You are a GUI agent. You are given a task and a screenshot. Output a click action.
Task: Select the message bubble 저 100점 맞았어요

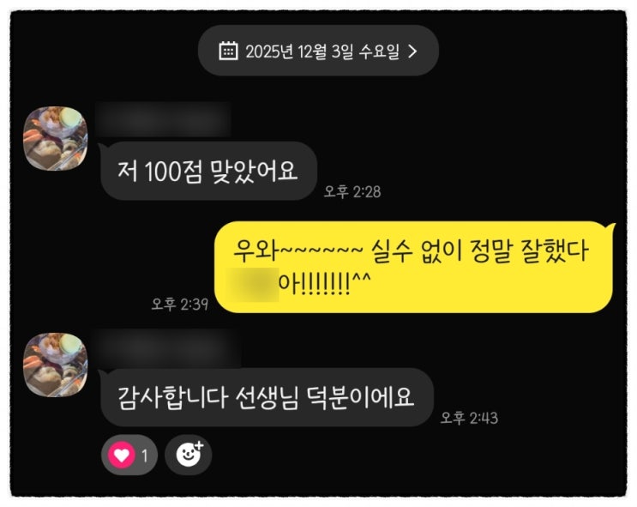click(208, 171)
